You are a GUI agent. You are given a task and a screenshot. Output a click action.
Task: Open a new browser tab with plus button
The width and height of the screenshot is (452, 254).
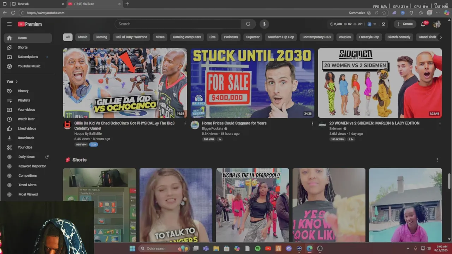(127, 4)
